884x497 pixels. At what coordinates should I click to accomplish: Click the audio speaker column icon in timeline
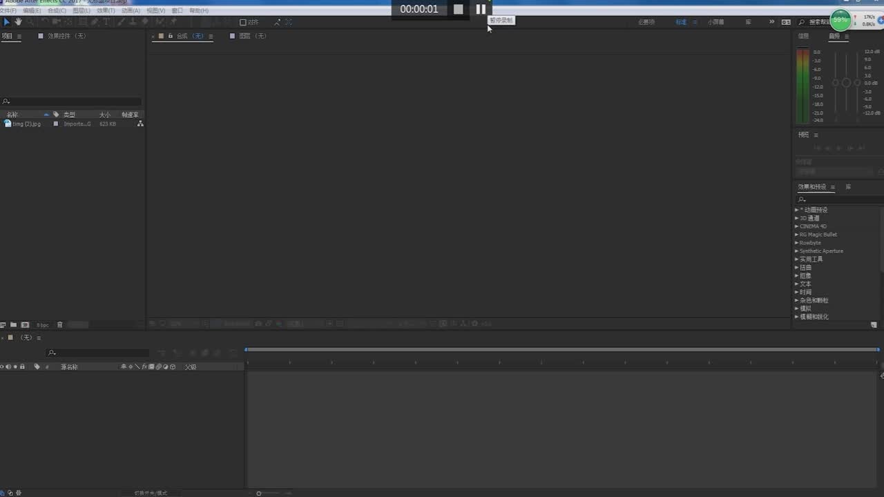(8, 367)
